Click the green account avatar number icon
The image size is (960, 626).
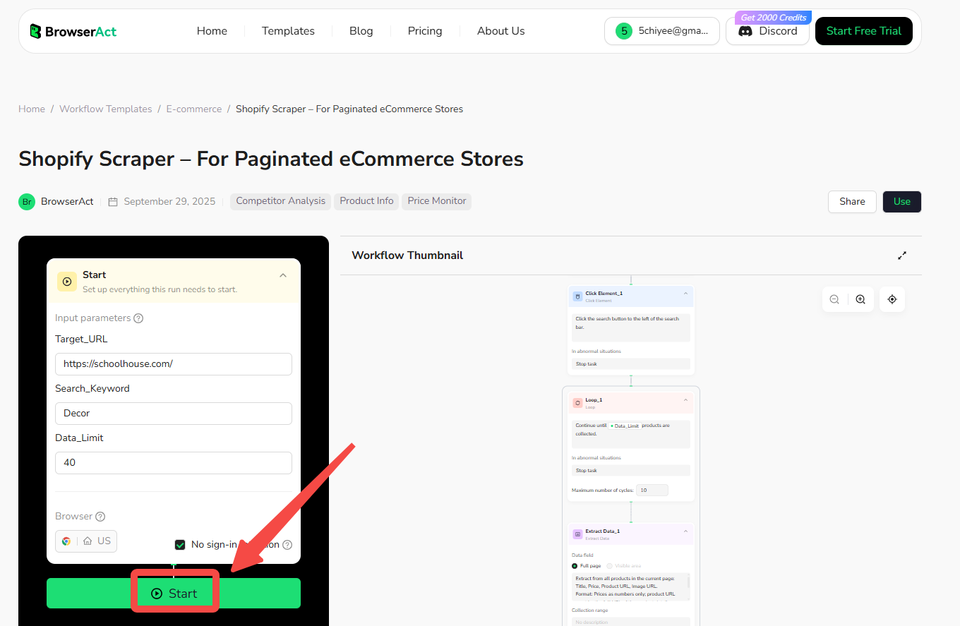pos(623,31)
